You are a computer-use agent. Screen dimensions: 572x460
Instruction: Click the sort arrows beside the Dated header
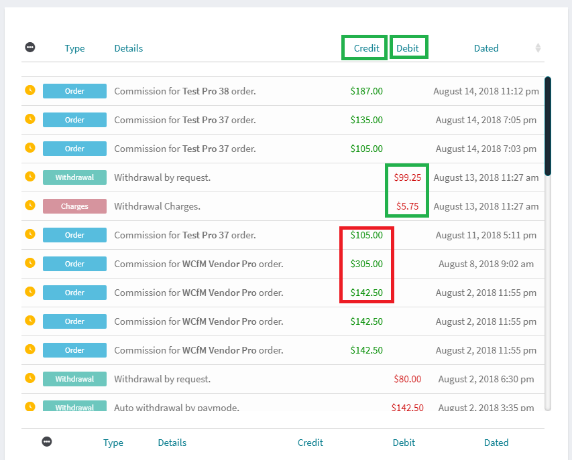[536, 48]
